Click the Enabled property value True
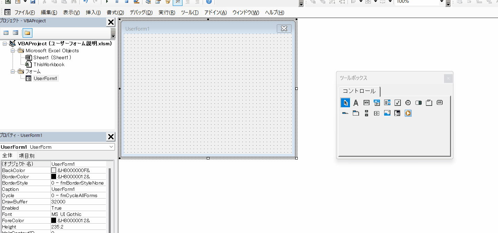This screenshot has width=498, height=233. pyautogui.click(x=78, y=208)
